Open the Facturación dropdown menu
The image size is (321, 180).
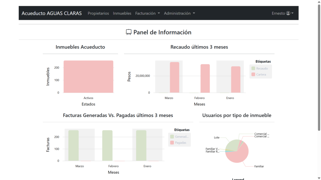[x=147, y=13]
